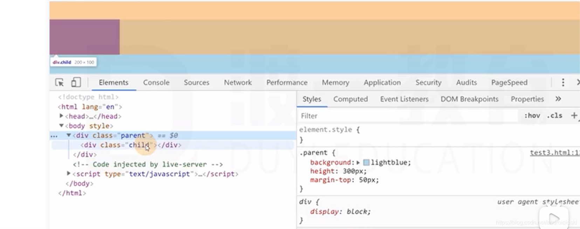Select the closing body tag
The height and width of the screenshot is (229, 580).
(80, 183)
